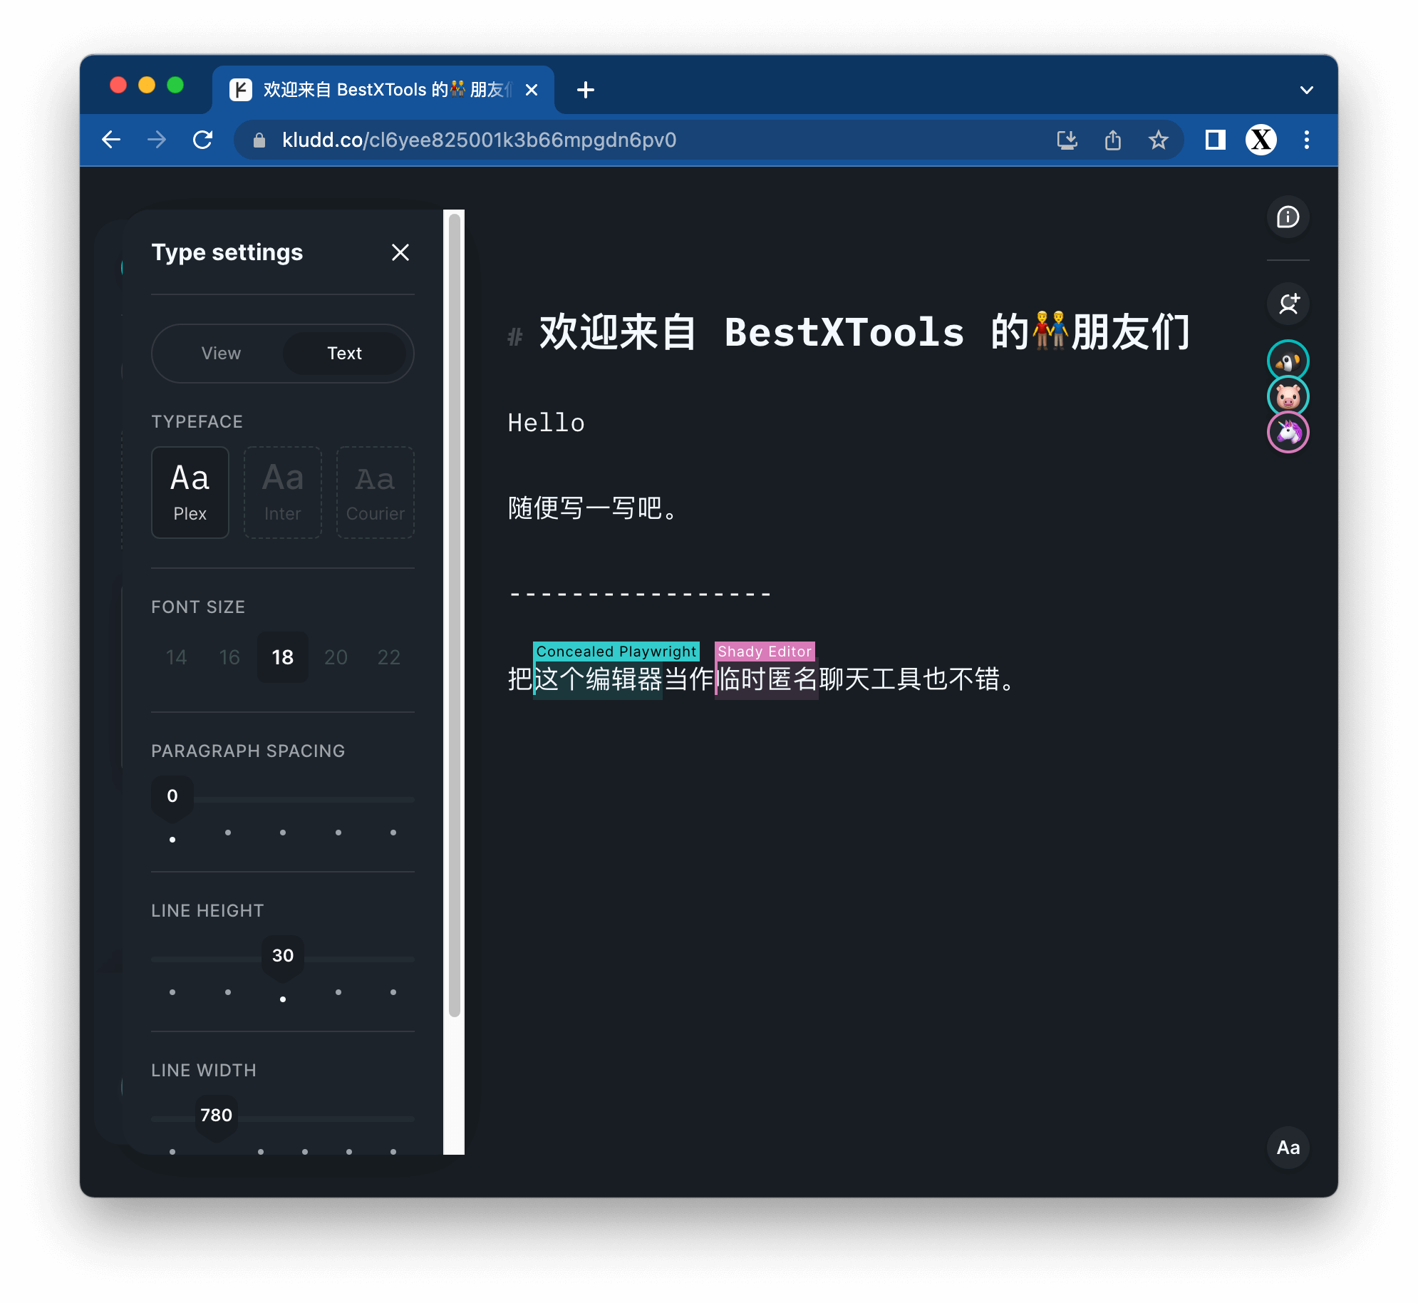Switch to the View tab

[221, 354]
